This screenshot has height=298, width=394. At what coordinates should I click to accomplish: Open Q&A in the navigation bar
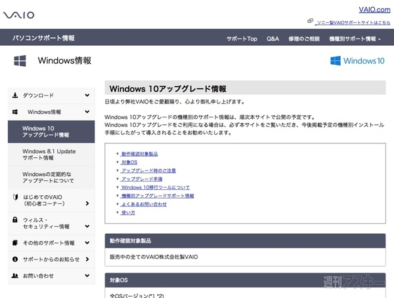273,39
